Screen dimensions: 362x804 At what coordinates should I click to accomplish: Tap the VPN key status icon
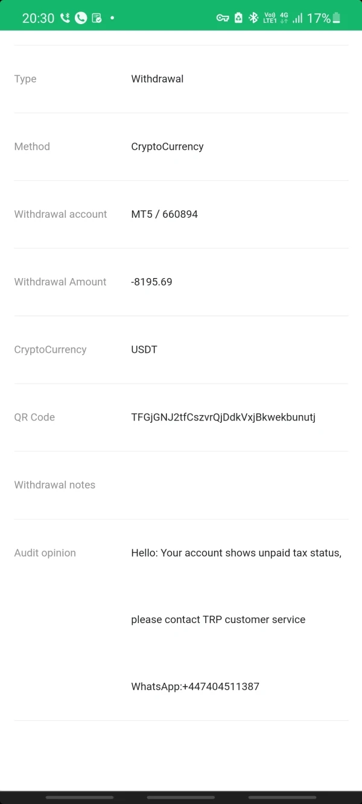coord(223,18)
